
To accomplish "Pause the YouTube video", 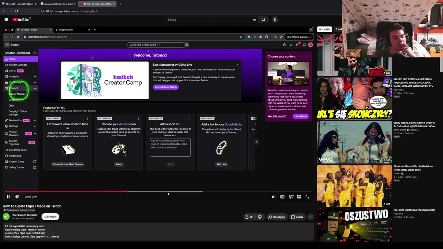I will [x=8, y=197].
